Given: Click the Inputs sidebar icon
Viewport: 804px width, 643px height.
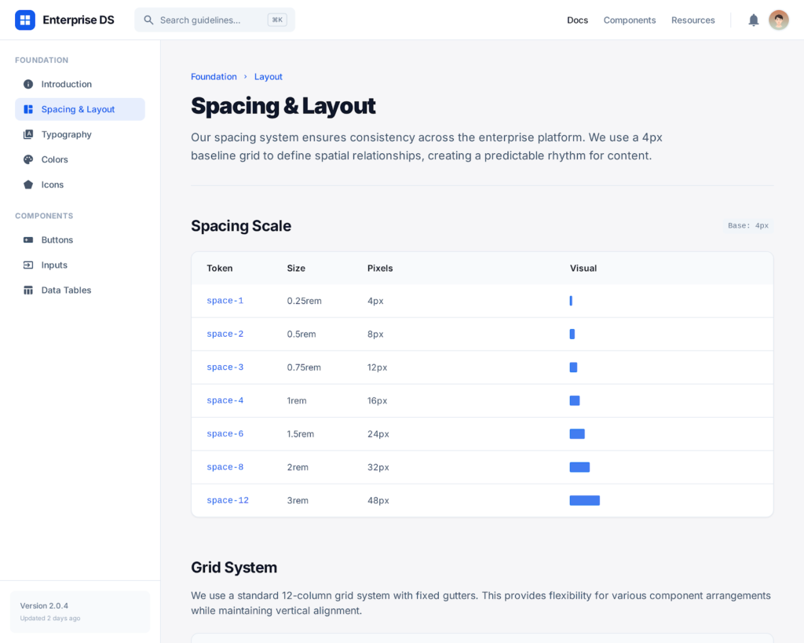Looking at the screenshot, I should [28, 265].
